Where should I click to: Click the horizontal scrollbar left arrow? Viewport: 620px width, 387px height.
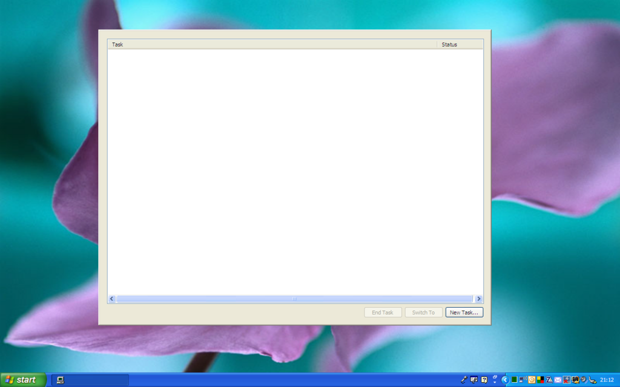pos(112,299)
